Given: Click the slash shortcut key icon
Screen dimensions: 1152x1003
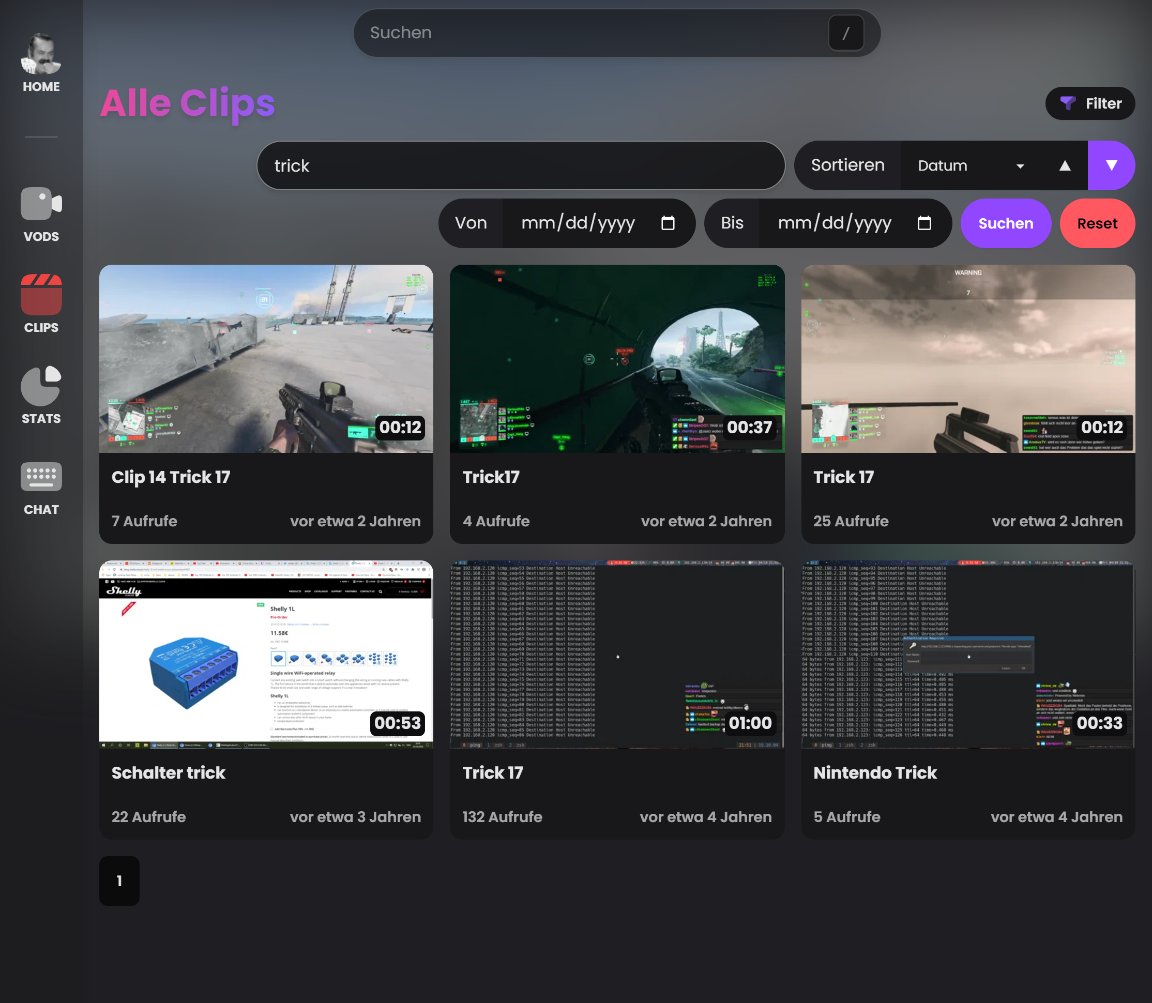Looking at the screenshot, I should pos(845,33).
